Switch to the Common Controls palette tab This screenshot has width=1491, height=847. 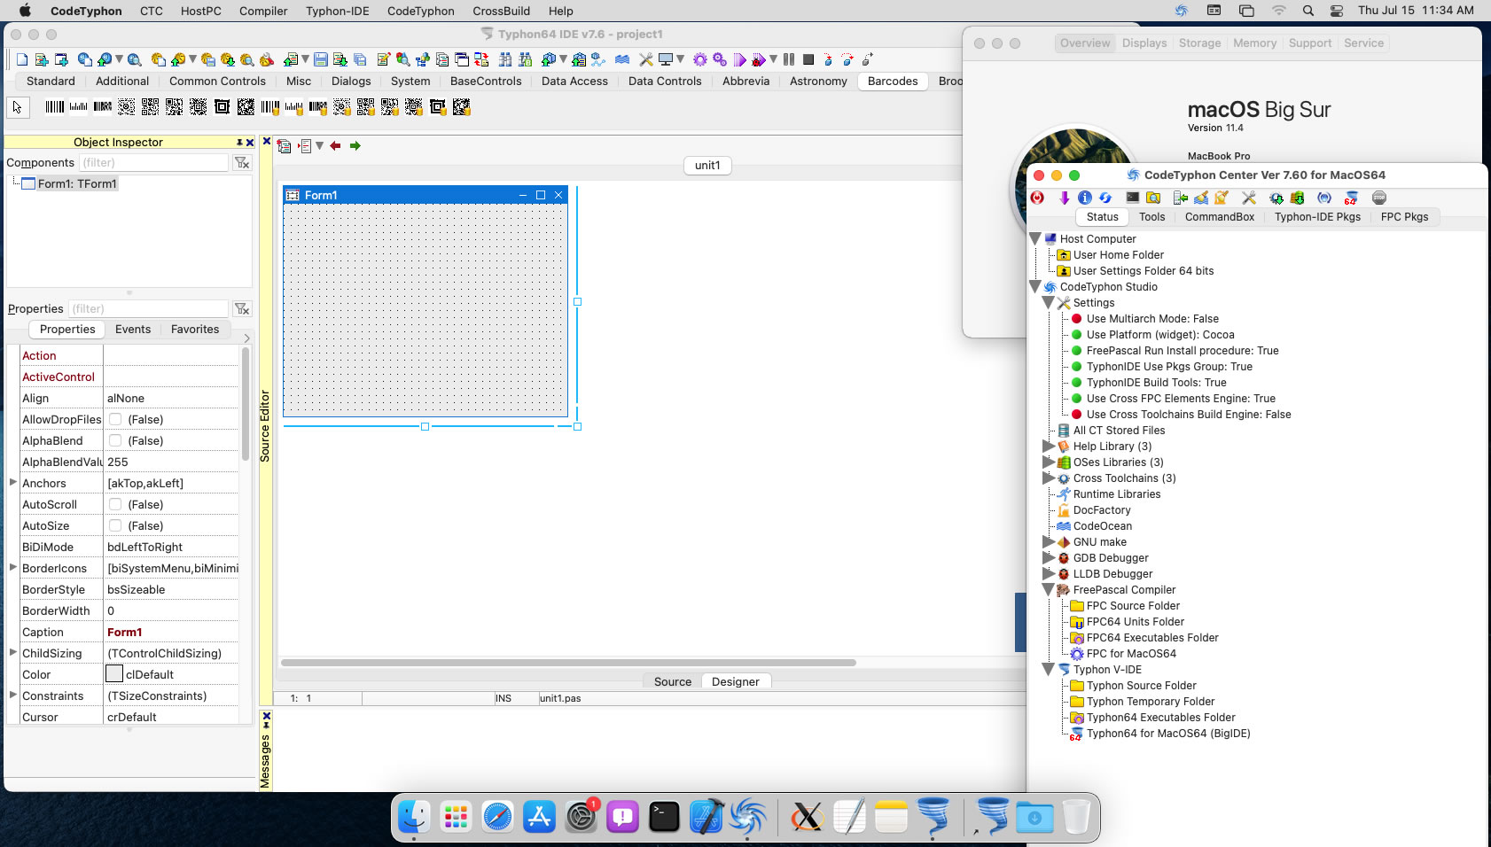point(217,81)
